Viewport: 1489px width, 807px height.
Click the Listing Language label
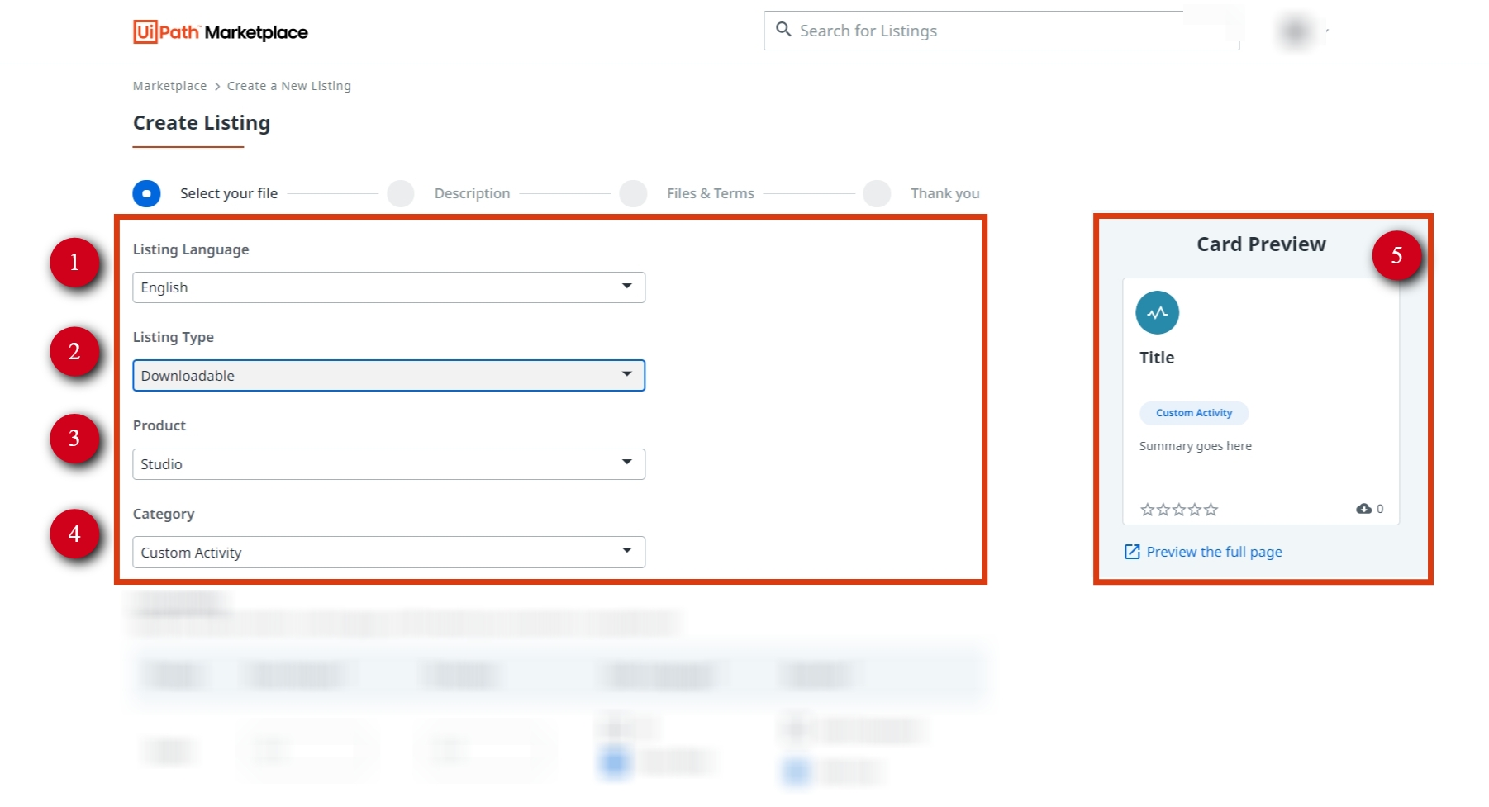click(x=191, y=249)
